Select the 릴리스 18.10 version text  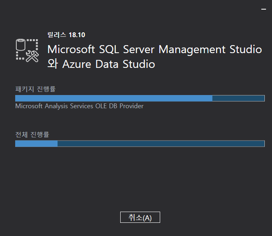66,35
